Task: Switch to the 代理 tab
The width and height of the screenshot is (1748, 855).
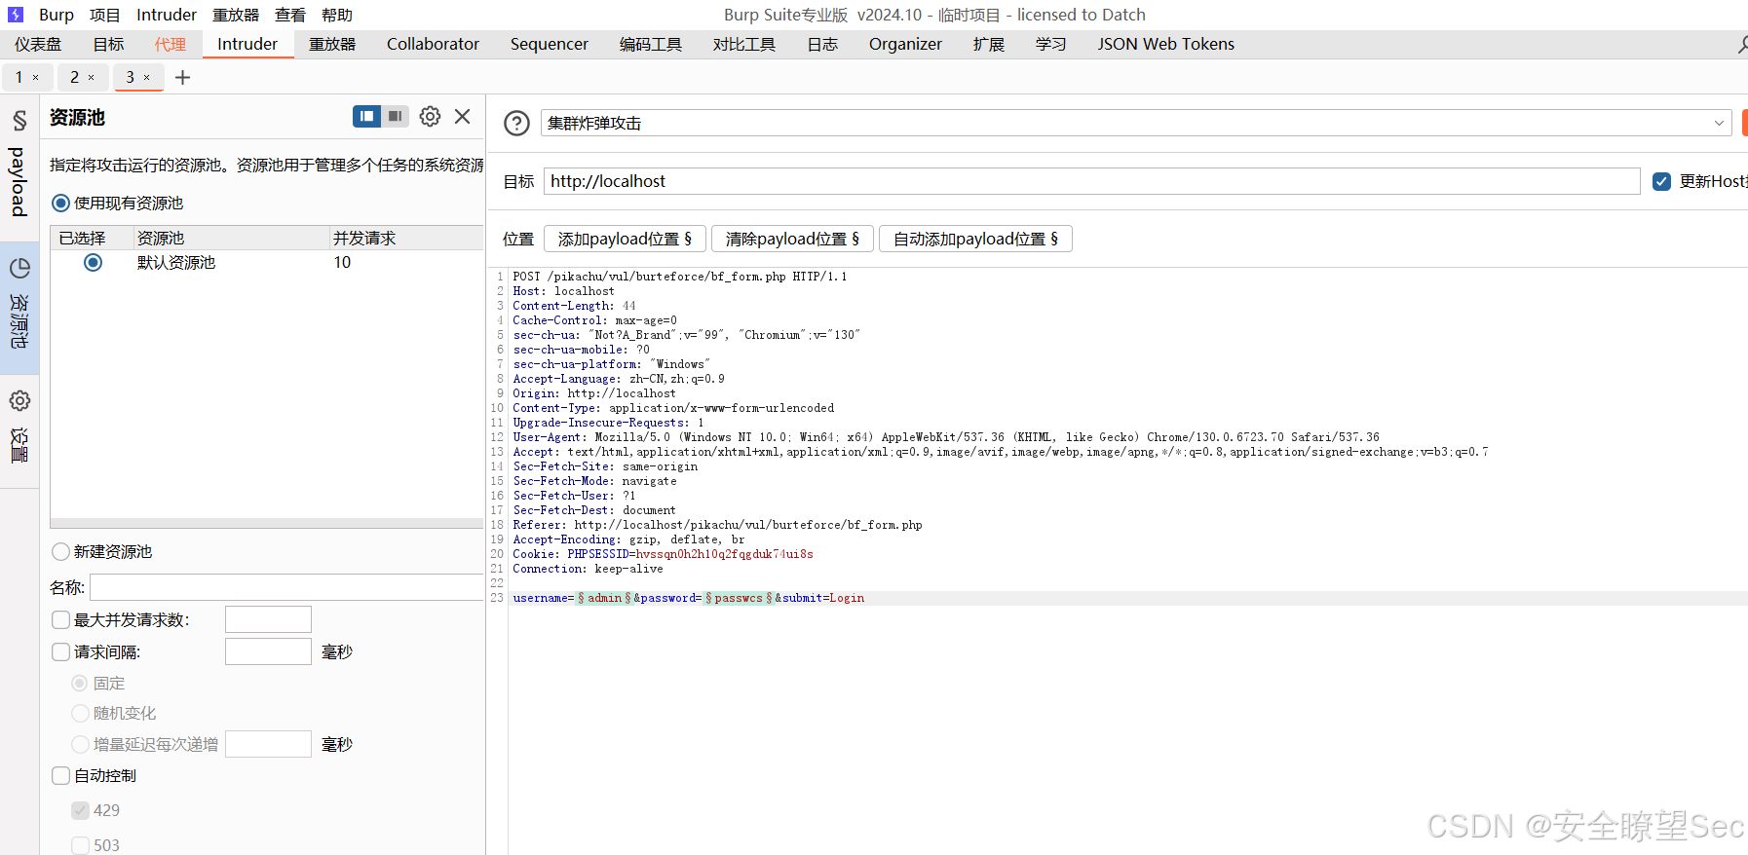Action: tap(170, 45)
